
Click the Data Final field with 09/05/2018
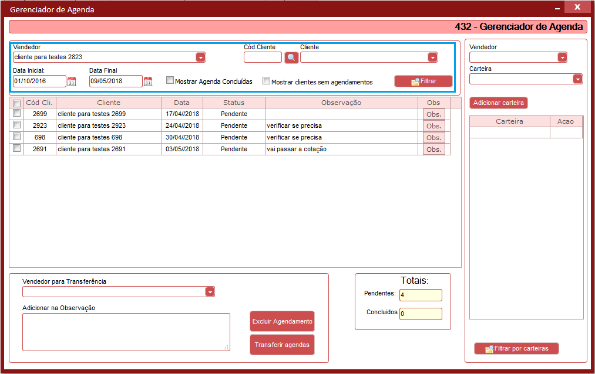[116, 81]
